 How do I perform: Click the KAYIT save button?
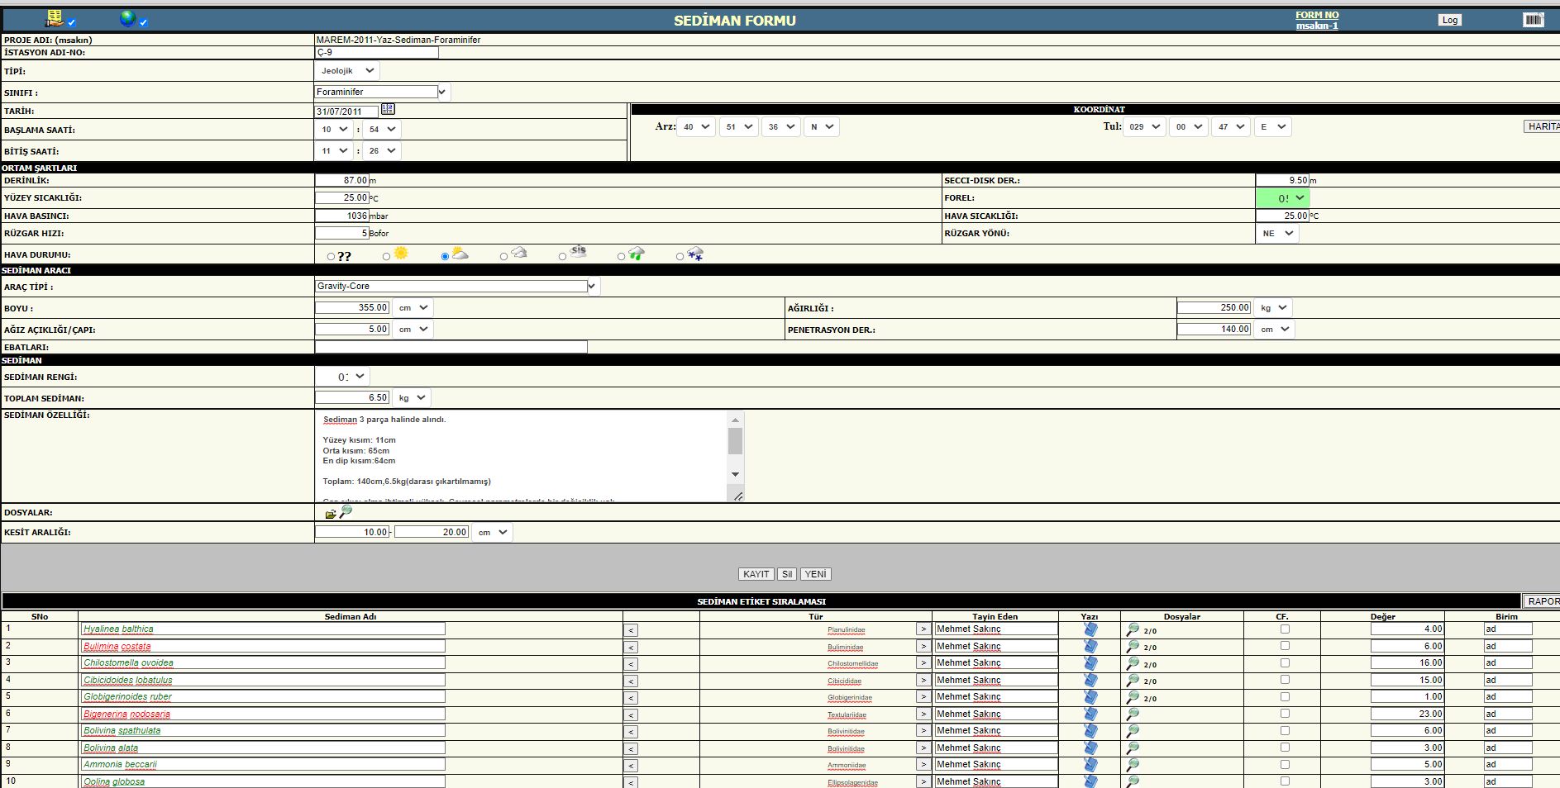point(756,574)
